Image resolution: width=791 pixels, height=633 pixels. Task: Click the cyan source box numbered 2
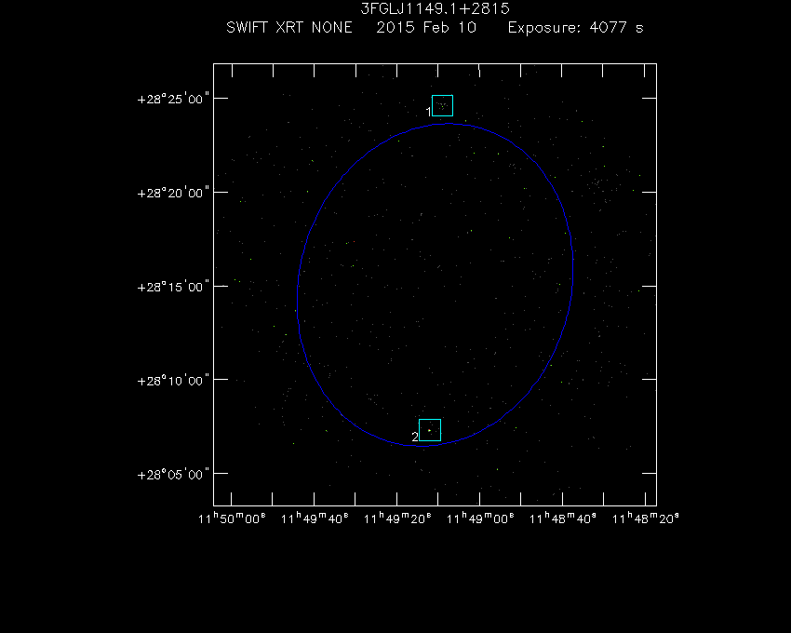click(430, 430)
